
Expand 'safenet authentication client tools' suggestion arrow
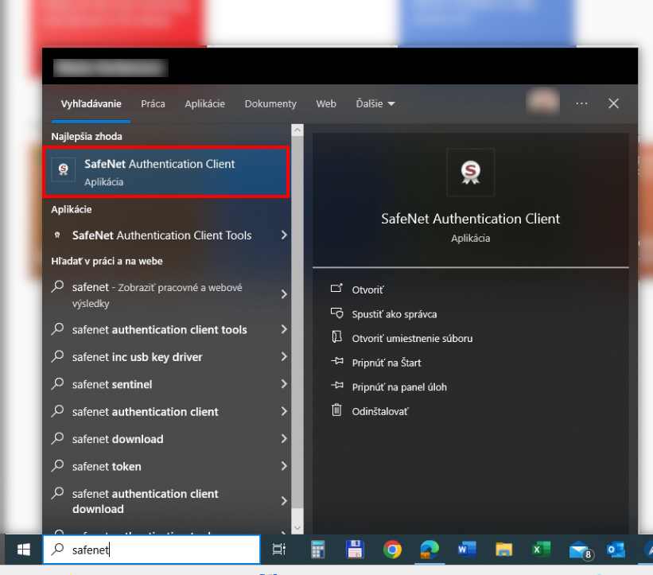point(284,329)
